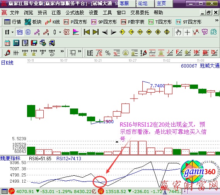This screenshot has width=220, height=195.
Task: Click the yellow diamond horizontal compress icon
Action: [149, 32]
